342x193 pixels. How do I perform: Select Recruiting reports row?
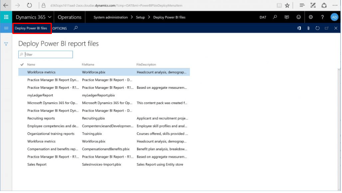pos(104,118)
